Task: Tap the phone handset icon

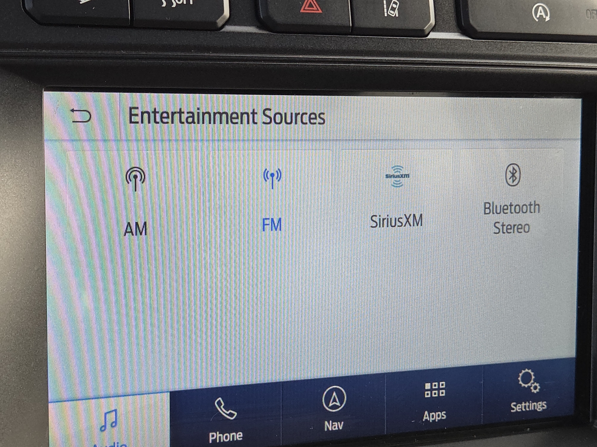Action: tap(226, 409)
